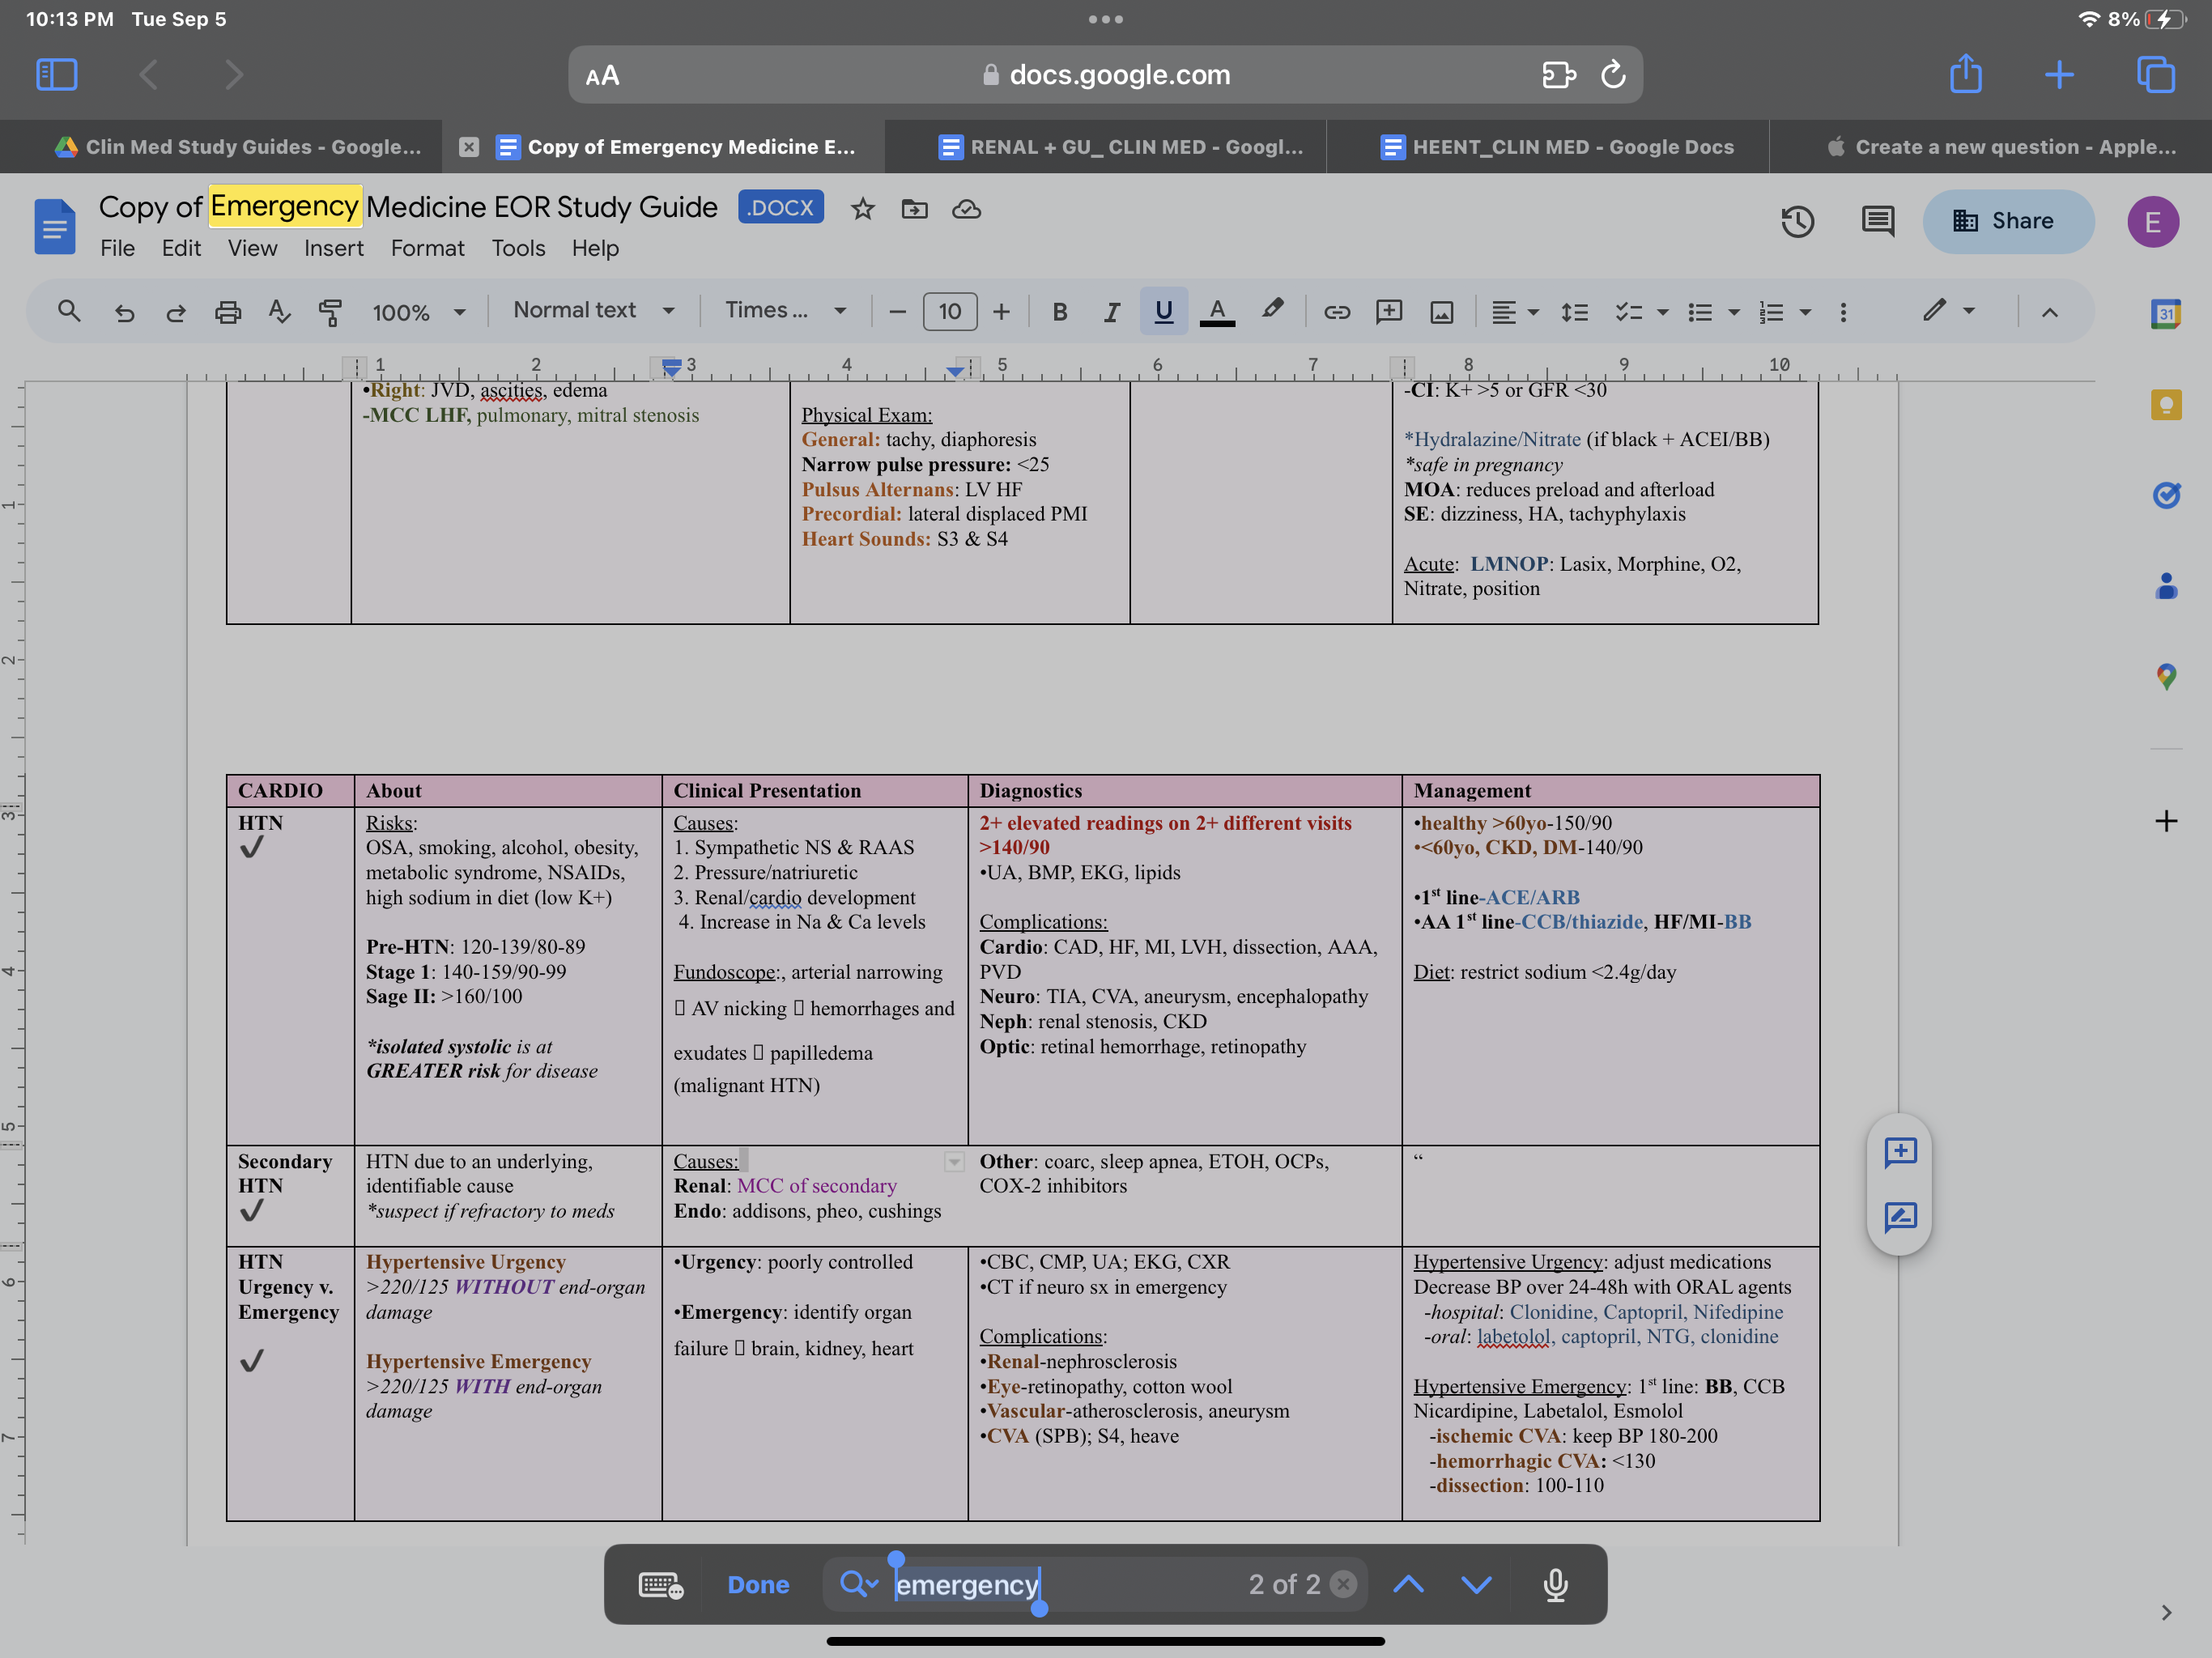Expand the 100% zoom dropdown
The width and height of the screenshot is (2212, 1658).
(419, 312)
